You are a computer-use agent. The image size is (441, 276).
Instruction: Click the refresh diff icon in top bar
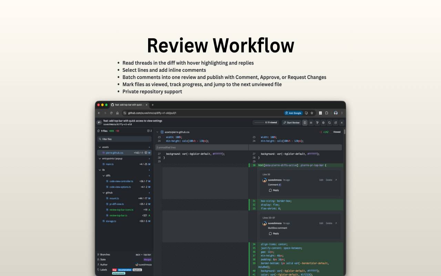coord(329,122)
